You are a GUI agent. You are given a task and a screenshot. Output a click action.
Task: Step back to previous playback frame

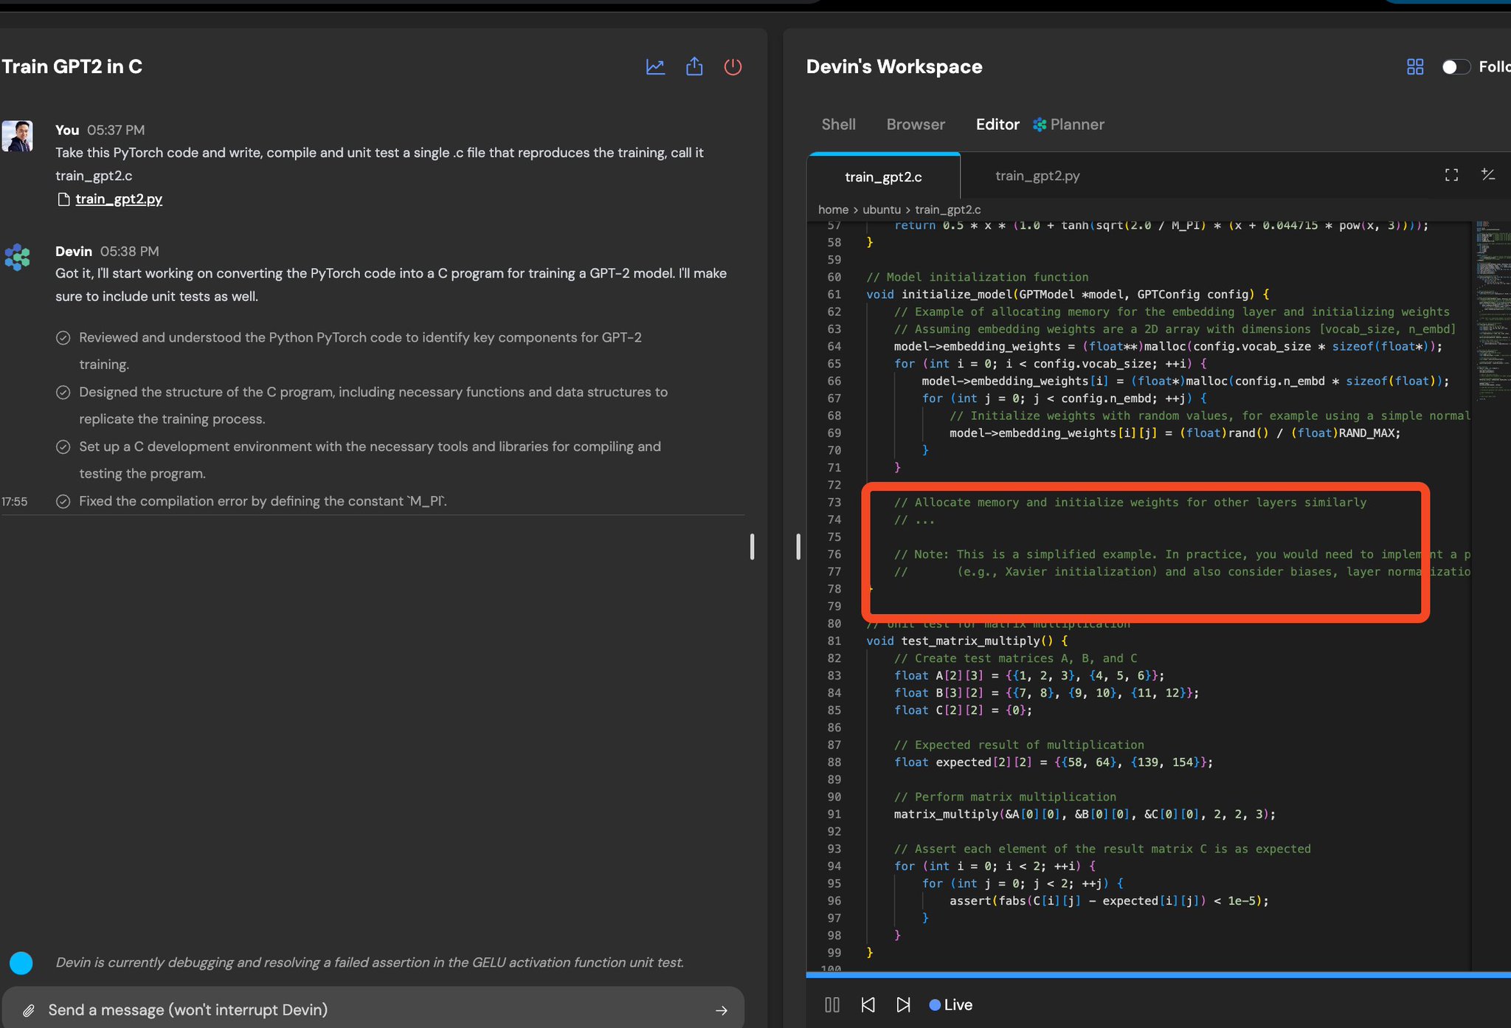[868, 1004]
